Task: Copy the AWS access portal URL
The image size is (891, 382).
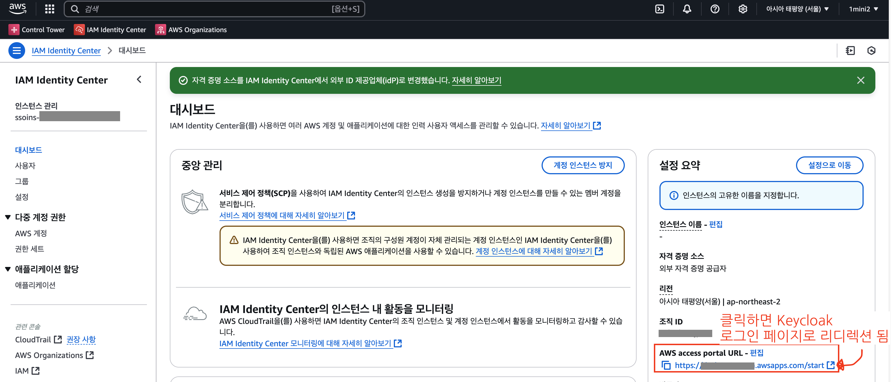Action: pos(666,365)
